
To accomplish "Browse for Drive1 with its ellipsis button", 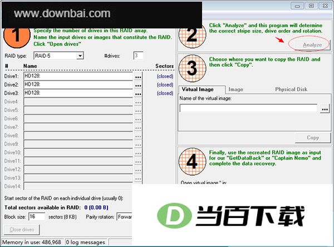I will coord(138,76).
